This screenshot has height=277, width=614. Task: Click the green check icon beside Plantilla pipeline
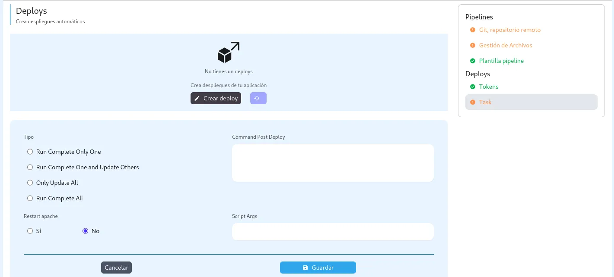point(472,61)
